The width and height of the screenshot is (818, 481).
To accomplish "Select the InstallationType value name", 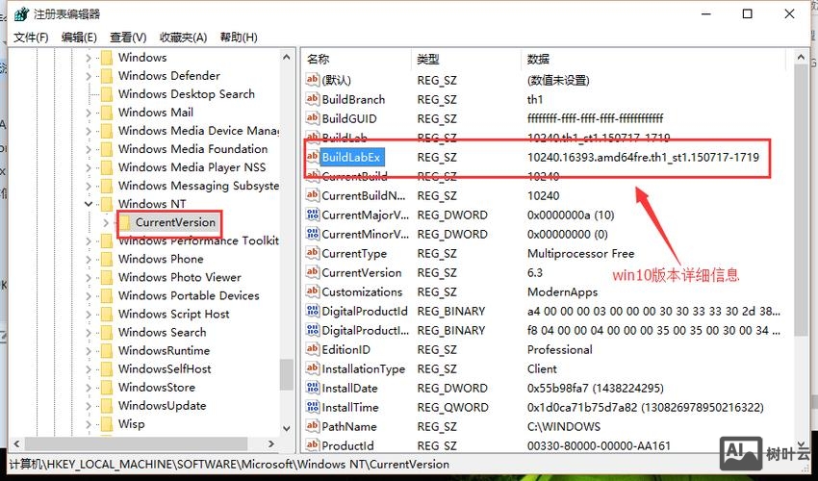I will (363, 369).
